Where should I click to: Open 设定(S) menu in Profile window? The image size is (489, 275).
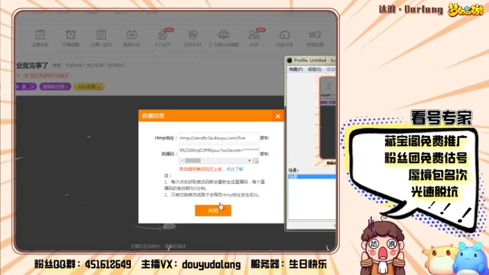pyautogui.click(x=314, y=69)
